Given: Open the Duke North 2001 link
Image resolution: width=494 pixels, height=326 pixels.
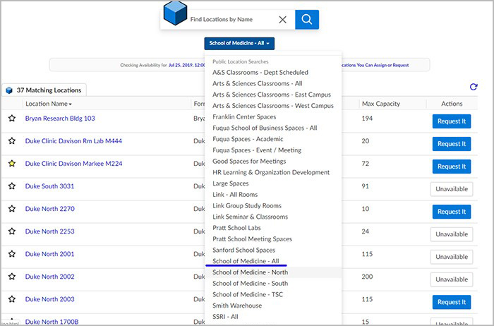Looking at the screenshot, I should click(x=50, y=254).
